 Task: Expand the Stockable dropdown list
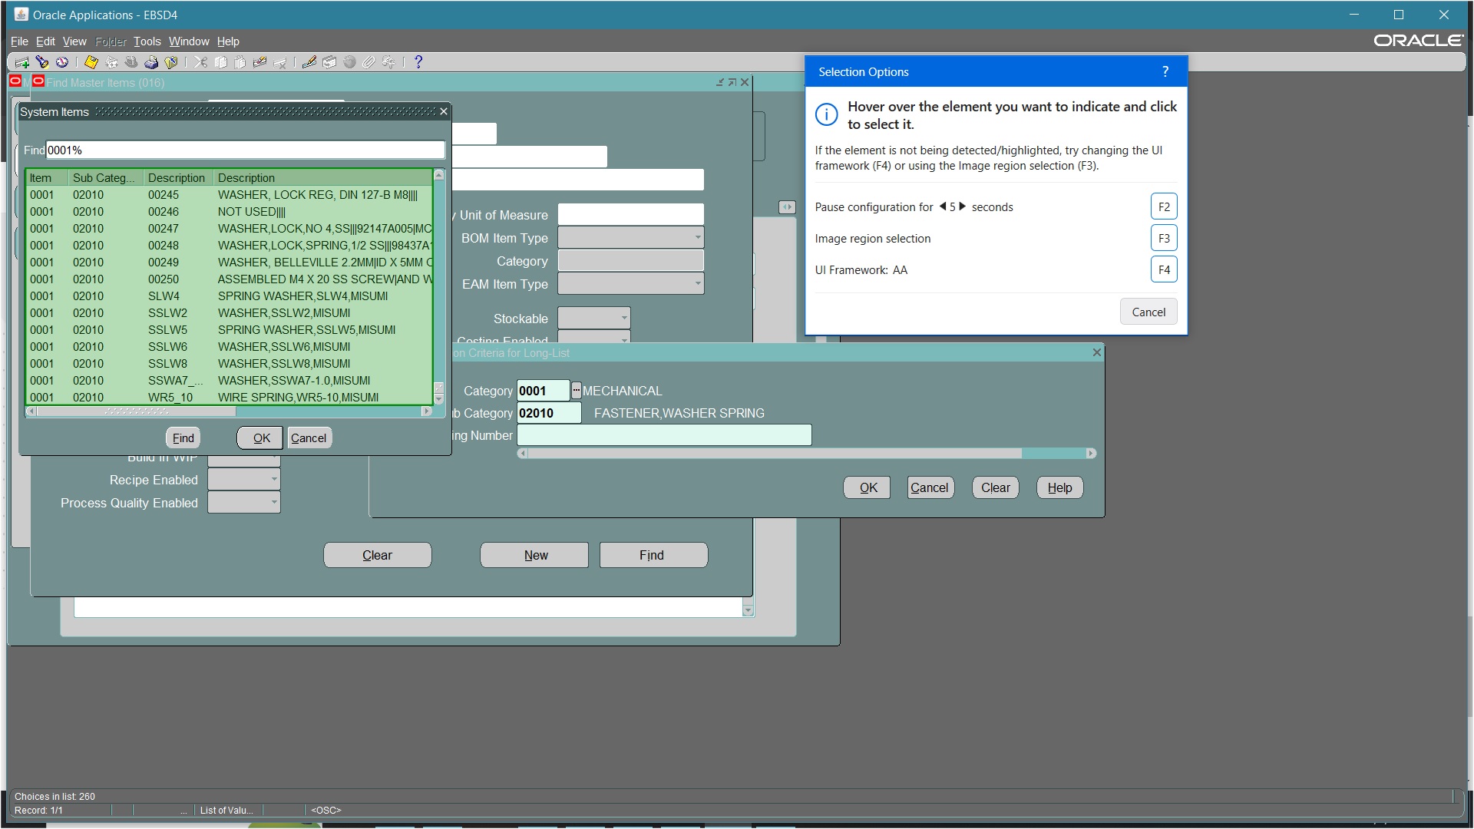[623, 318]
